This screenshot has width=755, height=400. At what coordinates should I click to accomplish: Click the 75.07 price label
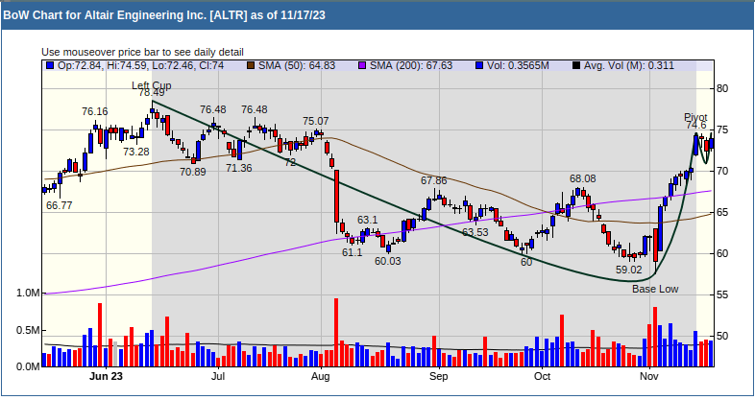pos(316,121)
